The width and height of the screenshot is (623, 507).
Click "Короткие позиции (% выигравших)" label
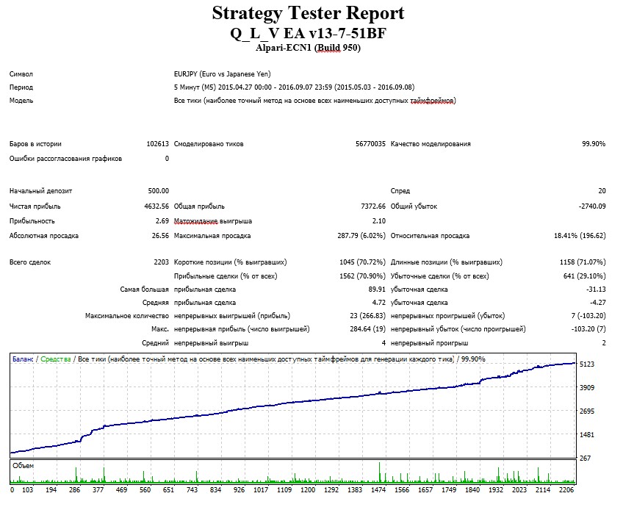(230, 262)
